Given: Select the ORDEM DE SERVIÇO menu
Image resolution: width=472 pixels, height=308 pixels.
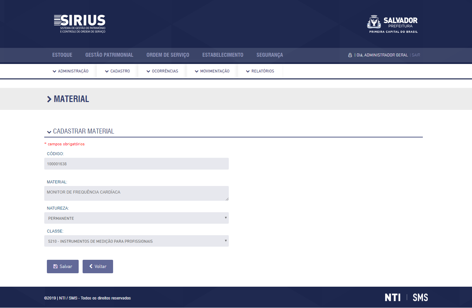Looking at the screenshot, I should click(x=168, y=55).
